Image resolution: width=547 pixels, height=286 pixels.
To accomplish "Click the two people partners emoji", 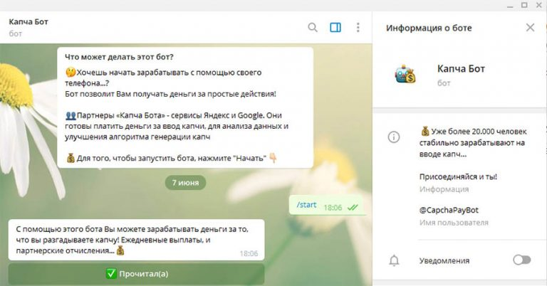I will pyautogui.click(x=71, y=115).
